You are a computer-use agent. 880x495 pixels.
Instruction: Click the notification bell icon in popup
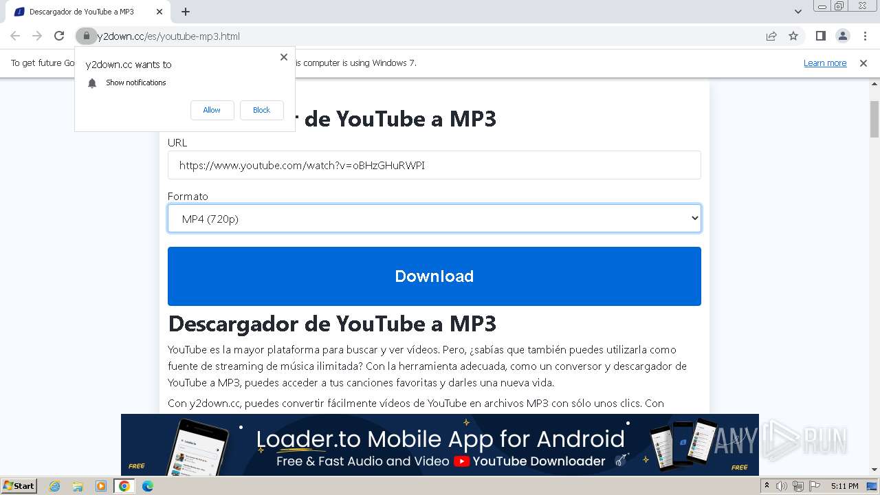click(92, 83)
